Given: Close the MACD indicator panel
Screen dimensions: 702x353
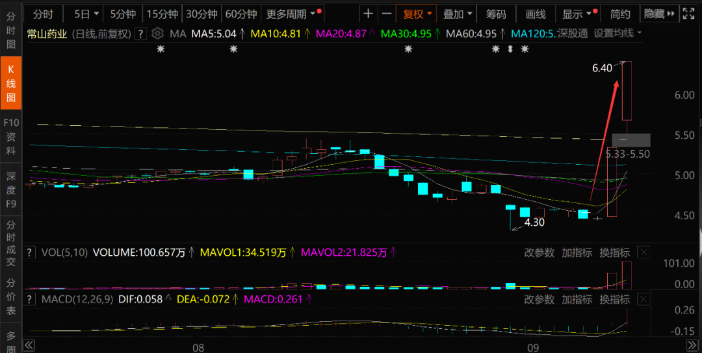Looking at the screenshot, I should coord(643,299).
